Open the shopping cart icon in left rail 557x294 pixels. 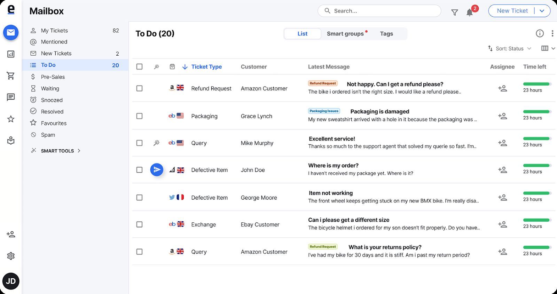click(x=11, y=76)
